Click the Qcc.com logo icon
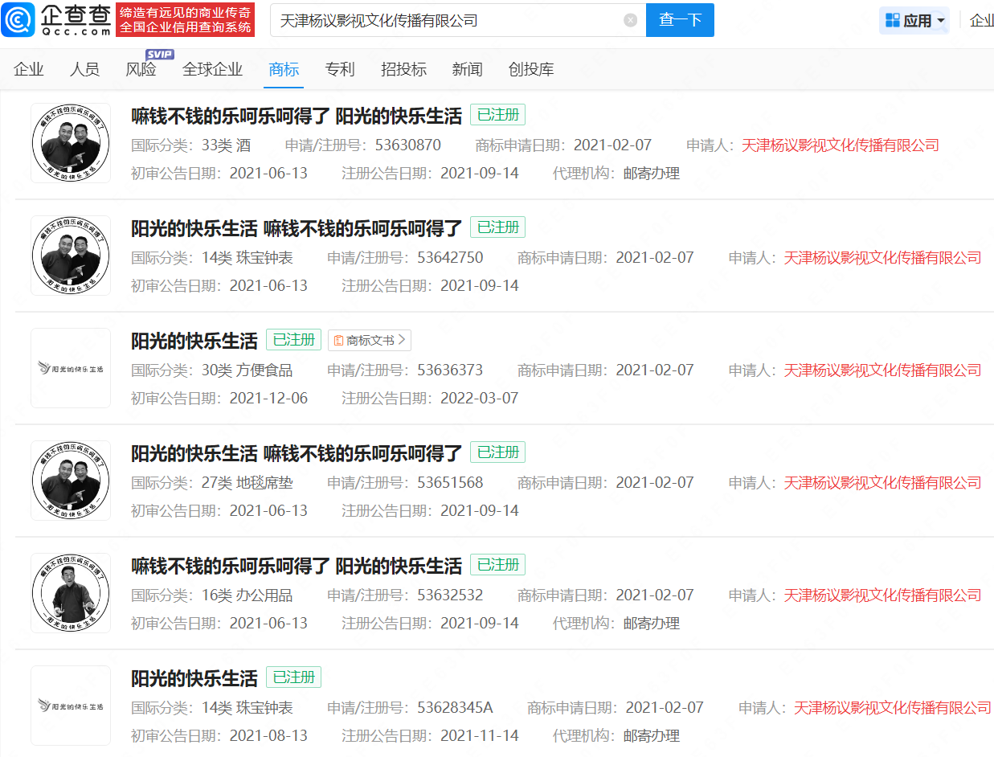This screenshot has height=757, width=994. 18,20
